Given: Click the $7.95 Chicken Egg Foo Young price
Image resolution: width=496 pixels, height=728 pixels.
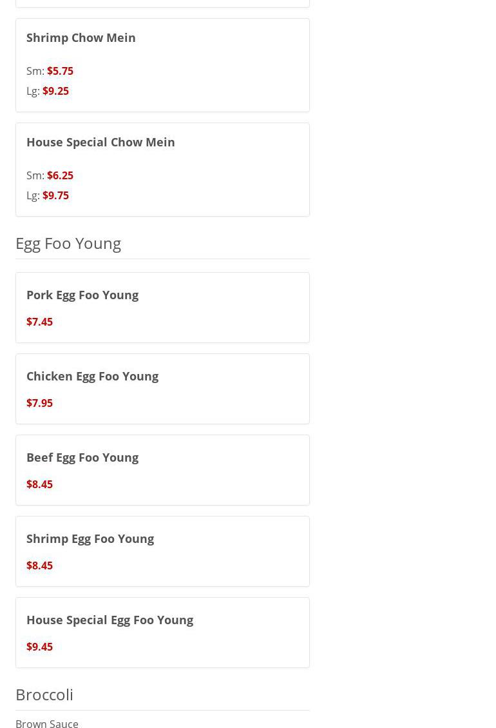Looking at the screenshot, I should point(39,403).
